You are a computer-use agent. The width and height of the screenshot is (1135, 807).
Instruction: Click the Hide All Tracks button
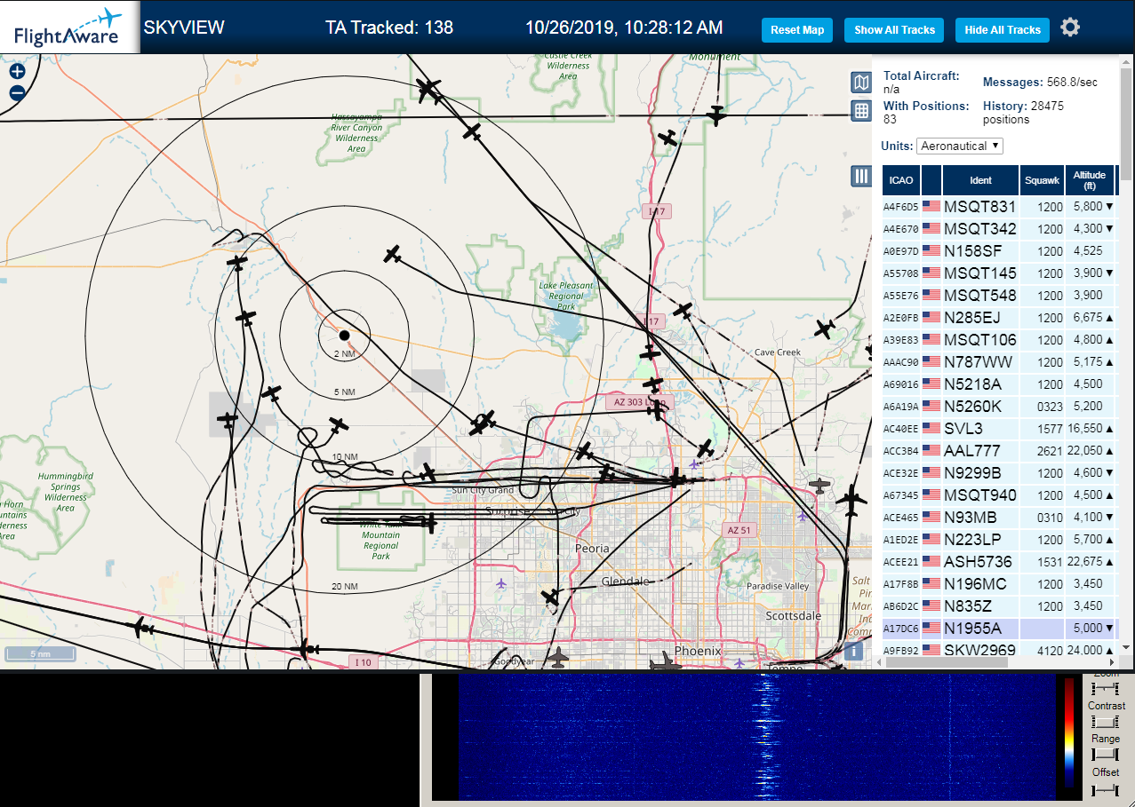pyautogui.click(x=1003, y=29)
